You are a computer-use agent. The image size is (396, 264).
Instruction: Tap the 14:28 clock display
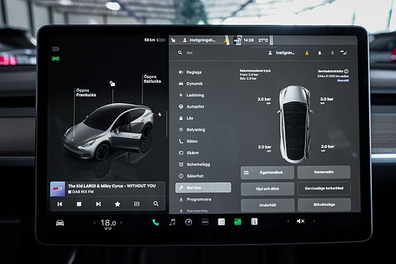pyautogui.click(x=249, y=40)
